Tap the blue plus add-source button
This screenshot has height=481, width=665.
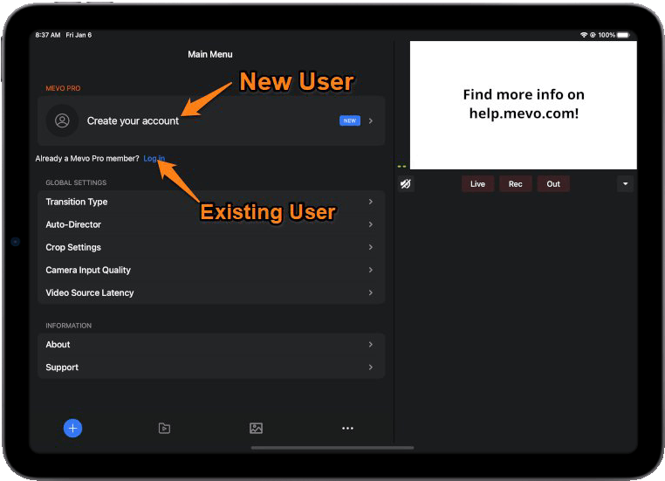72,428
